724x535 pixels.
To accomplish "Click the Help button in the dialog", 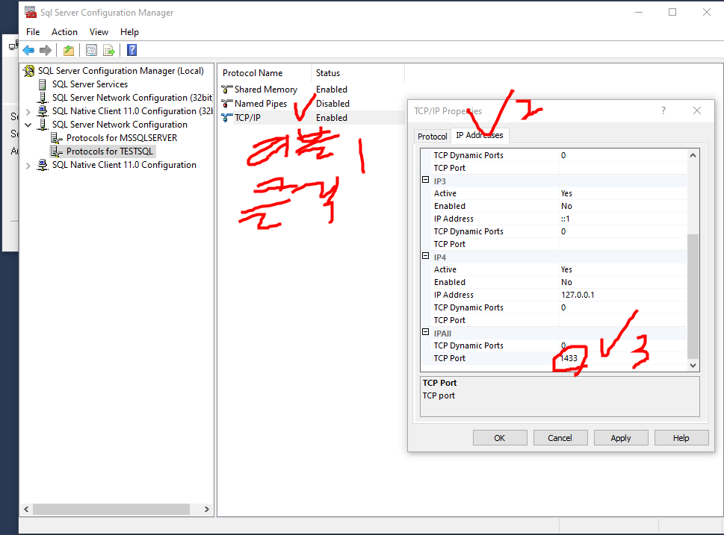I will tap(681, 438).
